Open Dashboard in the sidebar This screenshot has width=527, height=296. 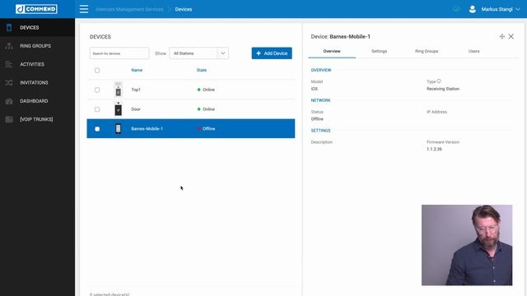click(37, 101)
